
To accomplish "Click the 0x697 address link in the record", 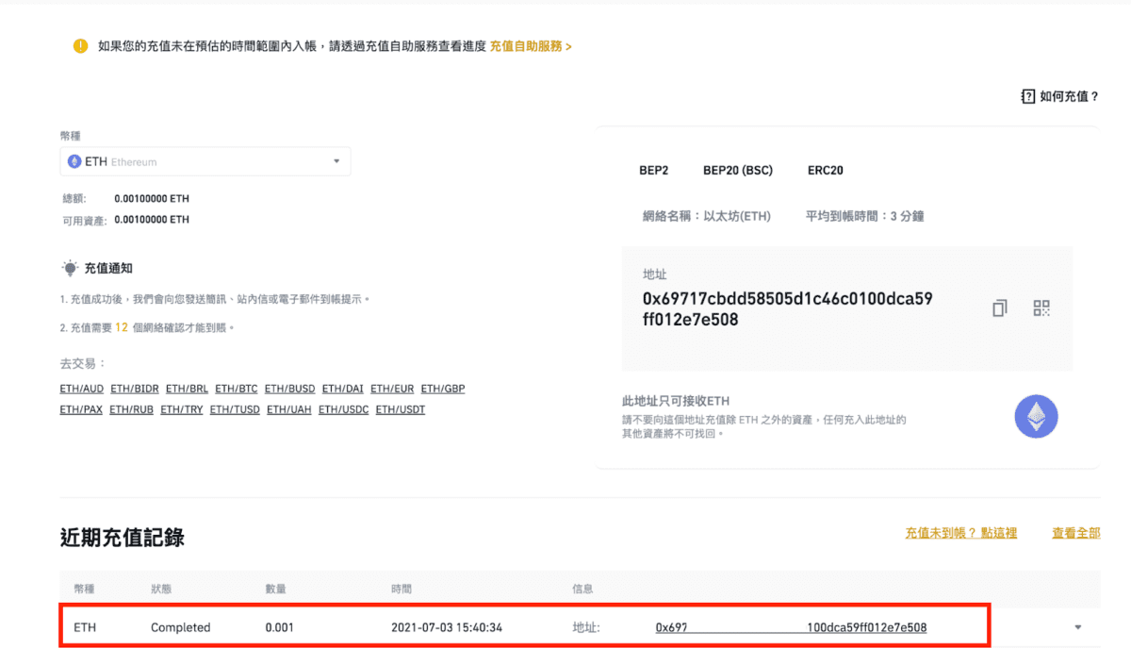I will point(669,626).
